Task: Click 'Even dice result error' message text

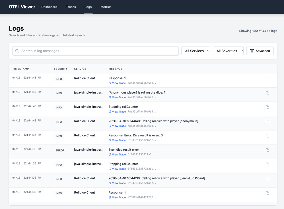Action: 124,150
